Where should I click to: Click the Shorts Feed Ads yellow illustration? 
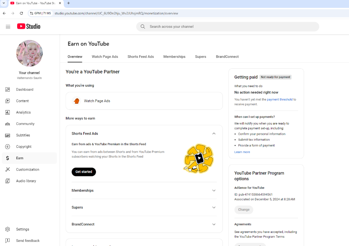coord(198,159)
